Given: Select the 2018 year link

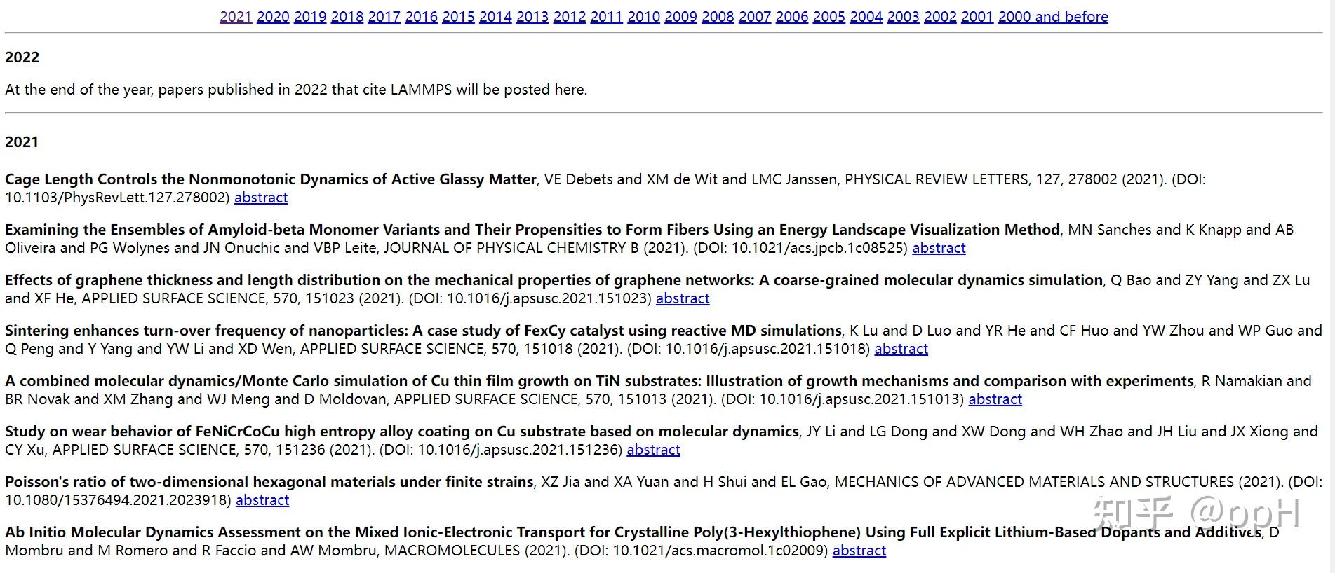Looking at the screenshot, I should pyautogui.click(x=347, y=17).
